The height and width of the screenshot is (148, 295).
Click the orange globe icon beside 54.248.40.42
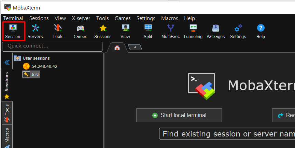(x=26, y=66)
